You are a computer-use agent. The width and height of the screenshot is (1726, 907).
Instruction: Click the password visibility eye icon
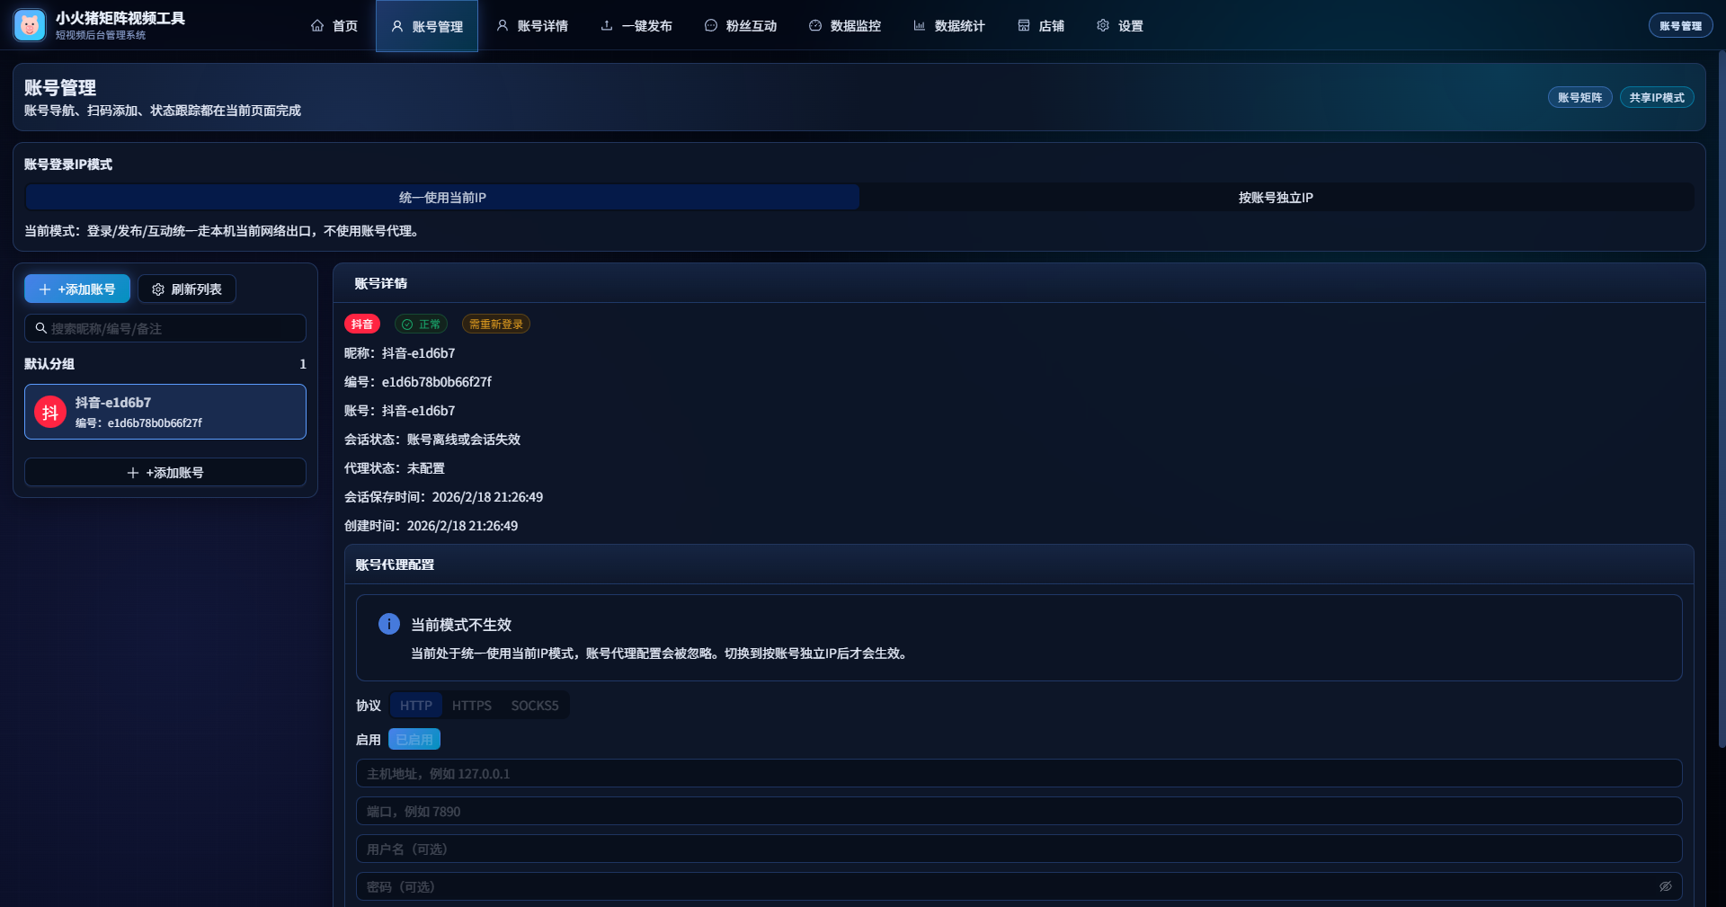tap(1665, 886)
